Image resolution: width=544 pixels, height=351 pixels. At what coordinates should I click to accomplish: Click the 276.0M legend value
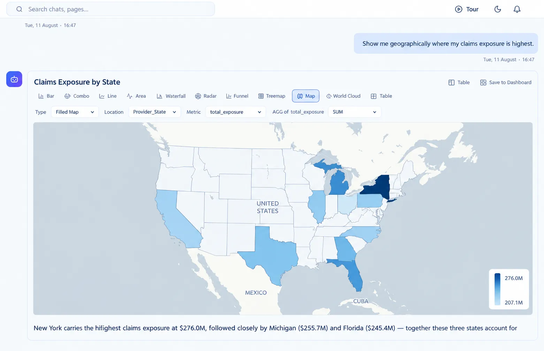coord(514,278)
